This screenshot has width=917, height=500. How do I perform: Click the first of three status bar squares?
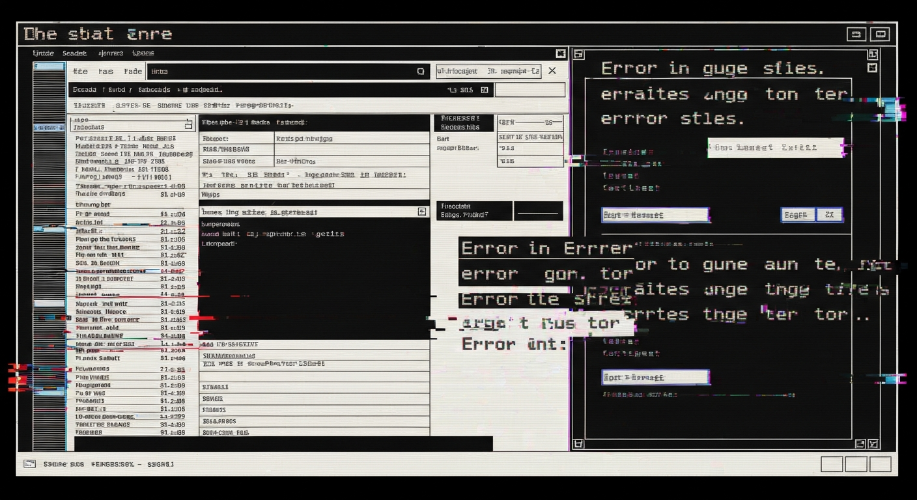point(832,464)
